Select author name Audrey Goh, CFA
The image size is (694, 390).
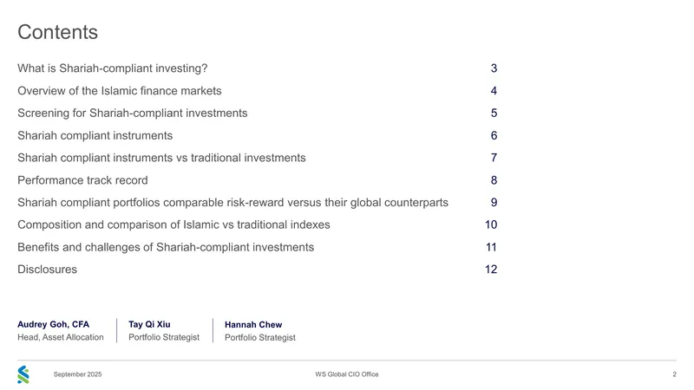pos(53,324)
